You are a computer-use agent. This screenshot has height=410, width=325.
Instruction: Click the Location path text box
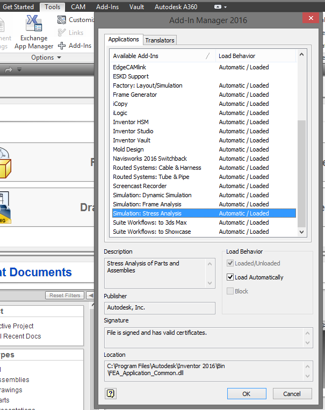click(208, 370)
